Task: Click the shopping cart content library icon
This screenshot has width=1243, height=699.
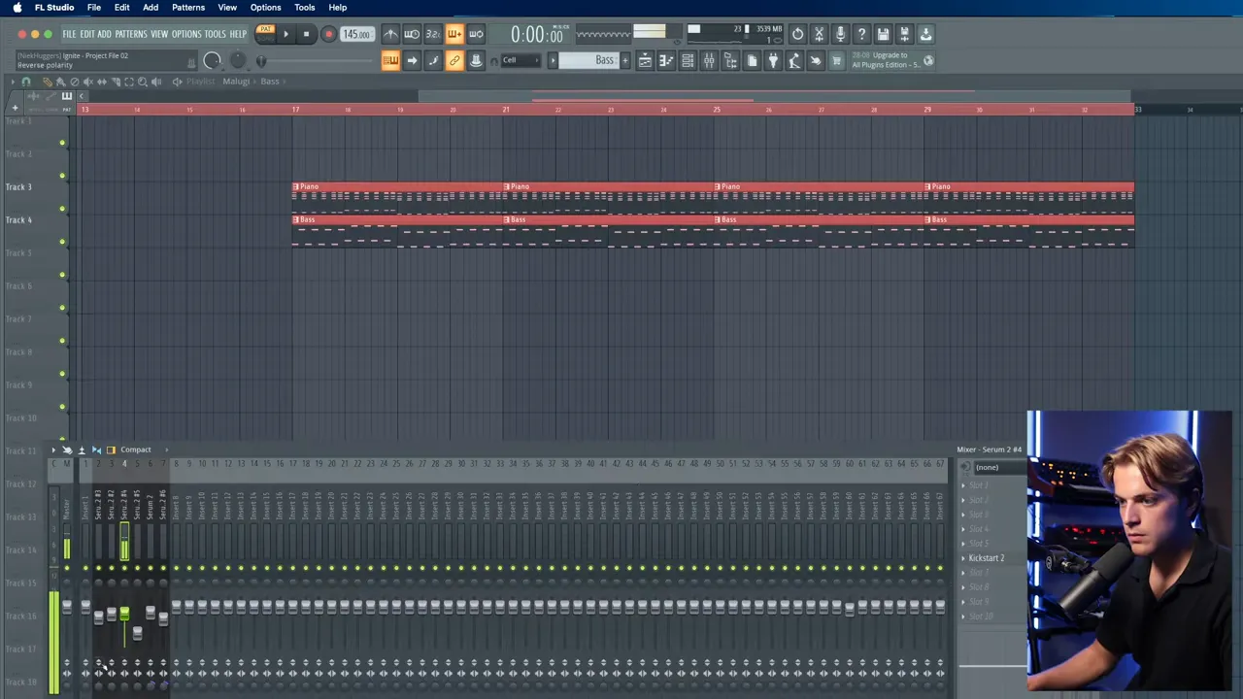Action: click(836, 61)
